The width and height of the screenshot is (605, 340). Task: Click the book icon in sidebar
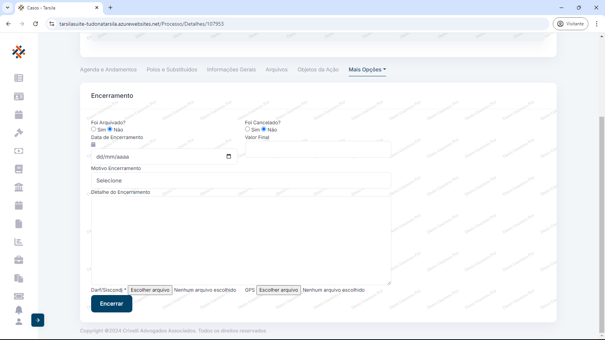coord(19,169)
